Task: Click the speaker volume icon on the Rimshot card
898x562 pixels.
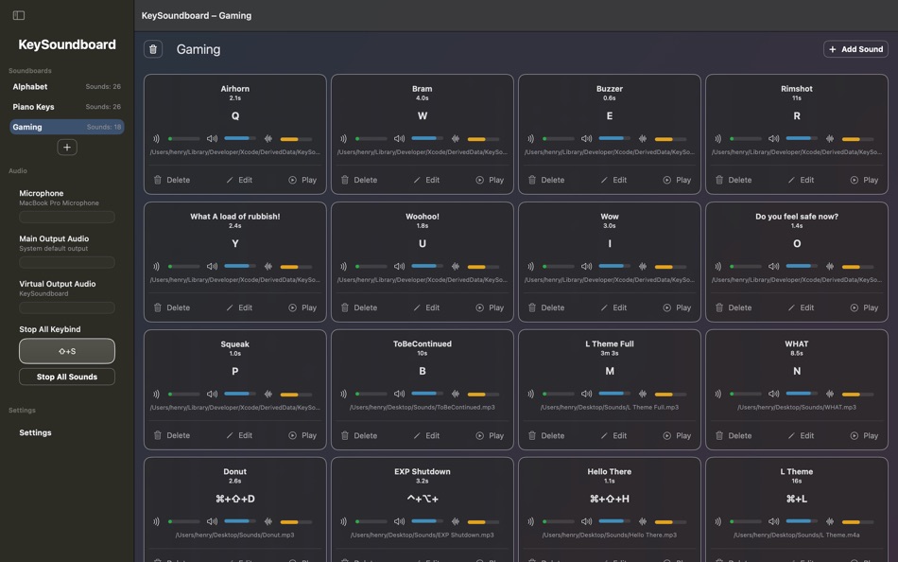Action: pyautogui.click(x=772, y=136)
